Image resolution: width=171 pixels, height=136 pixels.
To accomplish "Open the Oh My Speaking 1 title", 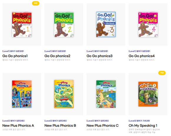I will click(x=143, y=125).
